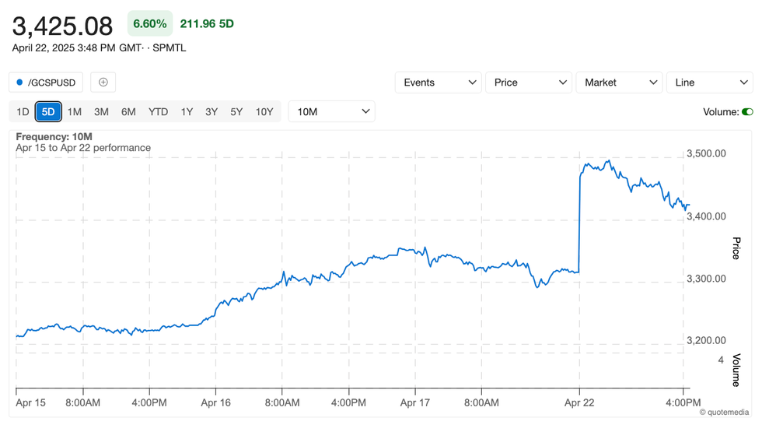Switch chart to 6M range

coord(128,112)
